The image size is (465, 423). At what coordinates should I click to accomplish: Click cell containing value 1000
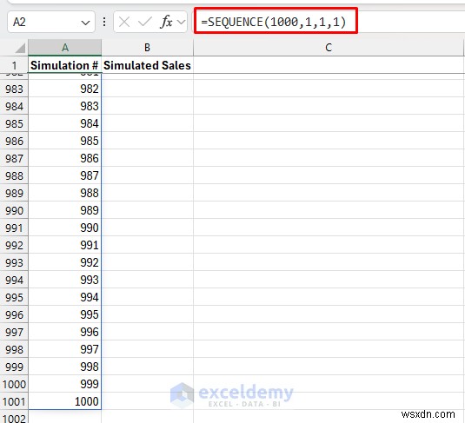(65, 401)
